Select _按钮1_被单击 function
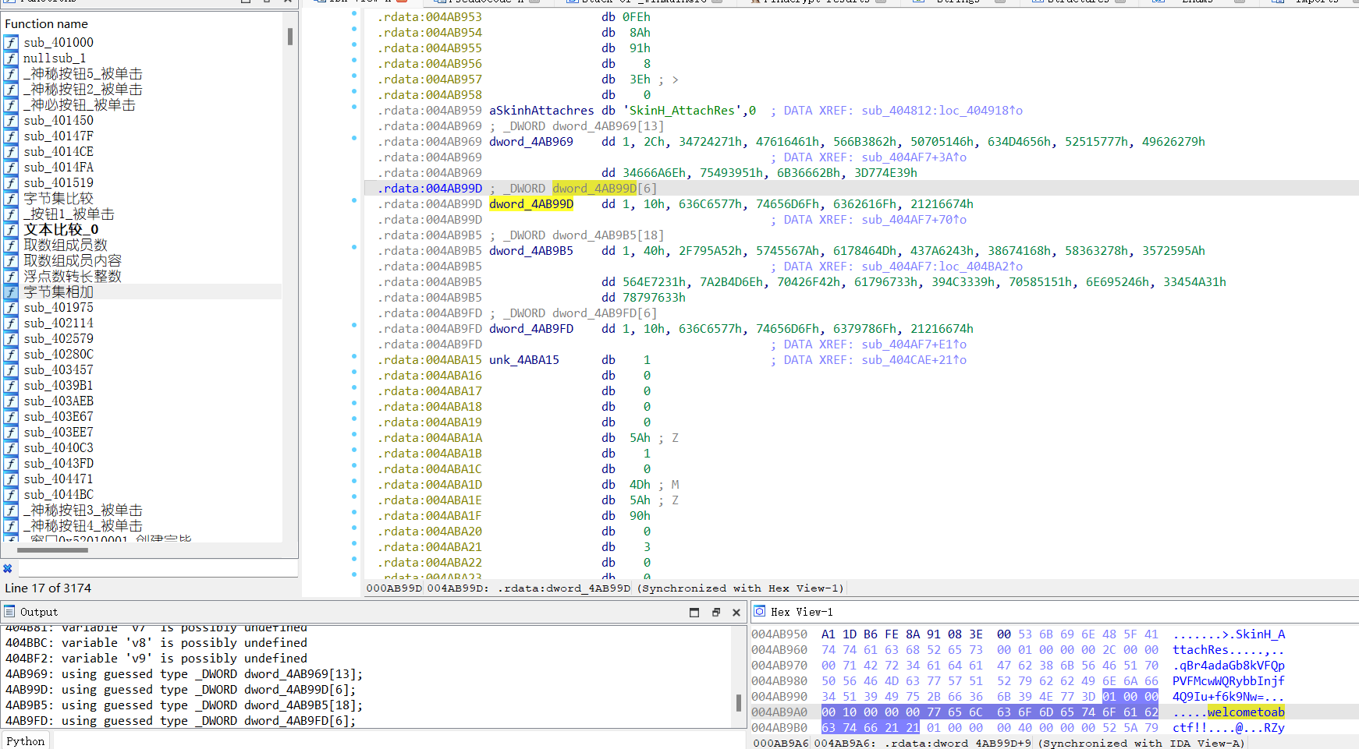 [69, 214]
